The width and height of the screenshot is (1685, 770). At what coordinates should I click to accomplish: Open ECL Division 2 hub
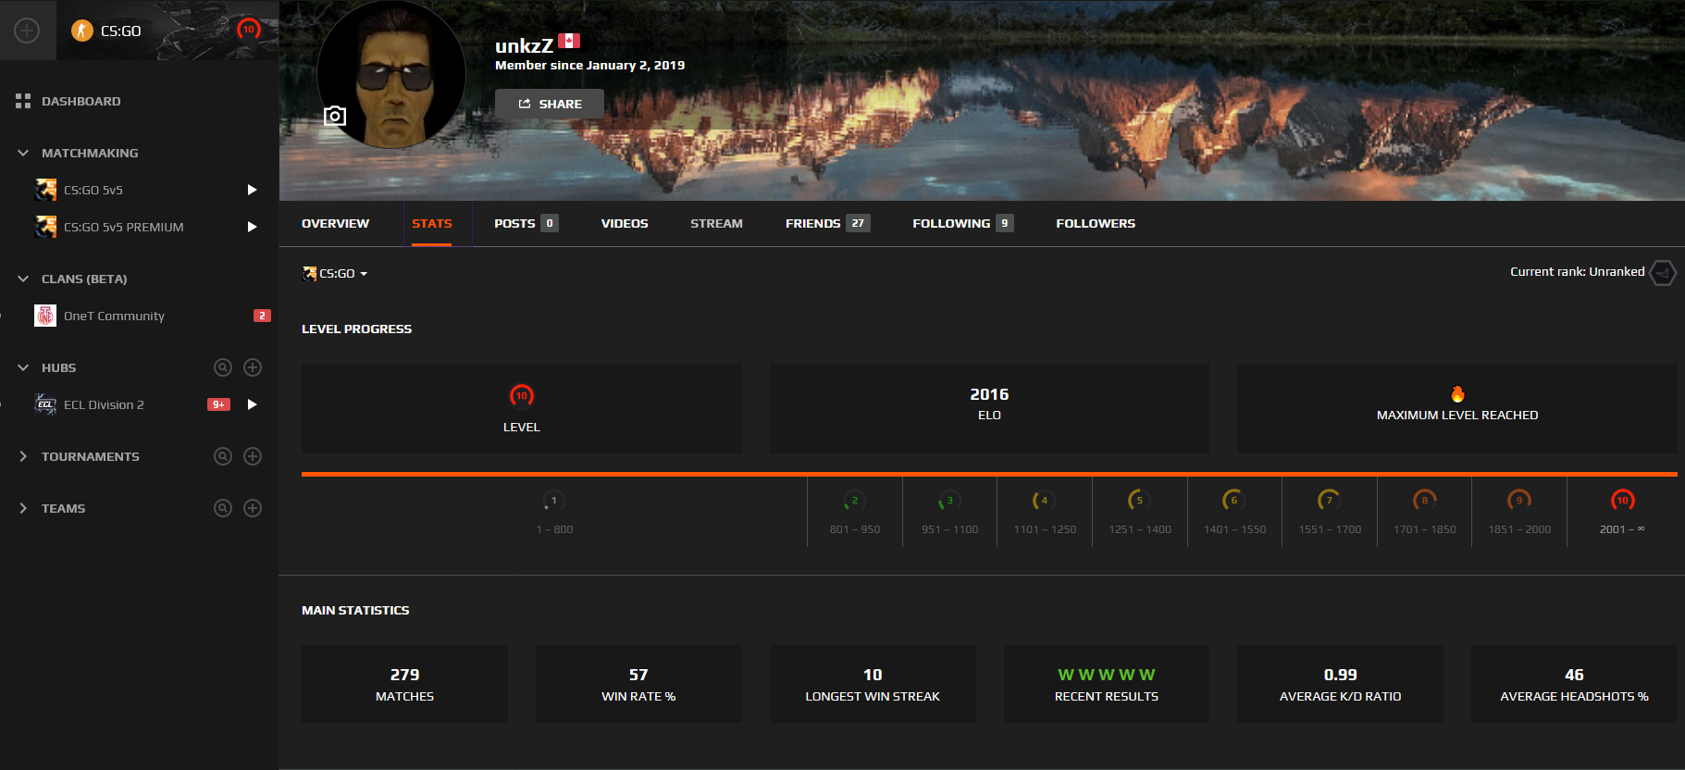(x=104, y=404)
